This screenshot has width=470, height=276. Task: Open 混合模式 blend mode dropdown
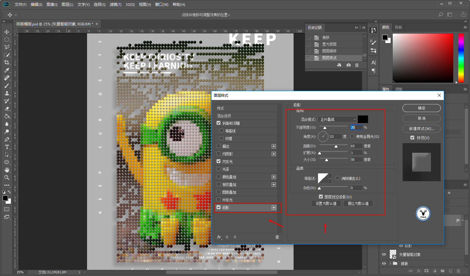338,119
